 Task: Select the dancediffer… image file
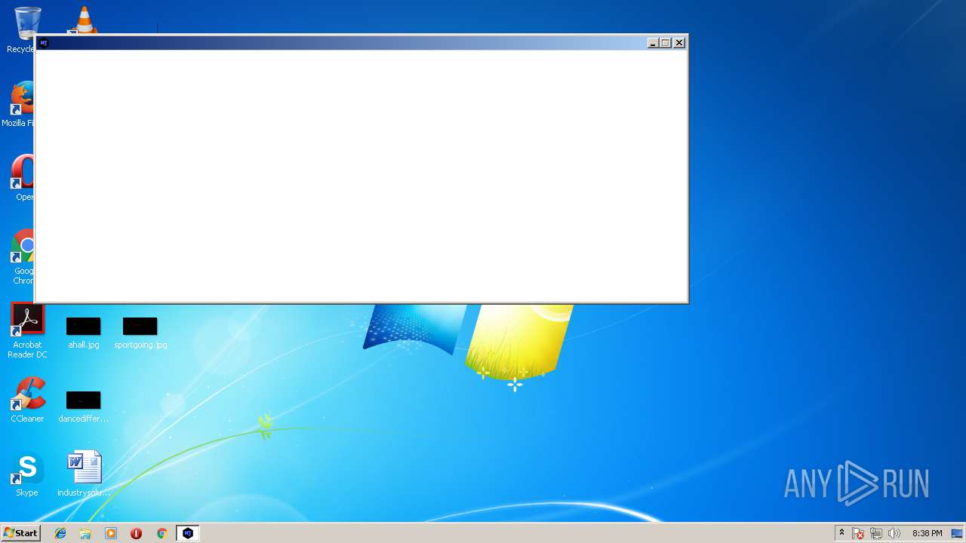pyautogui.click(x=83, y=406)
